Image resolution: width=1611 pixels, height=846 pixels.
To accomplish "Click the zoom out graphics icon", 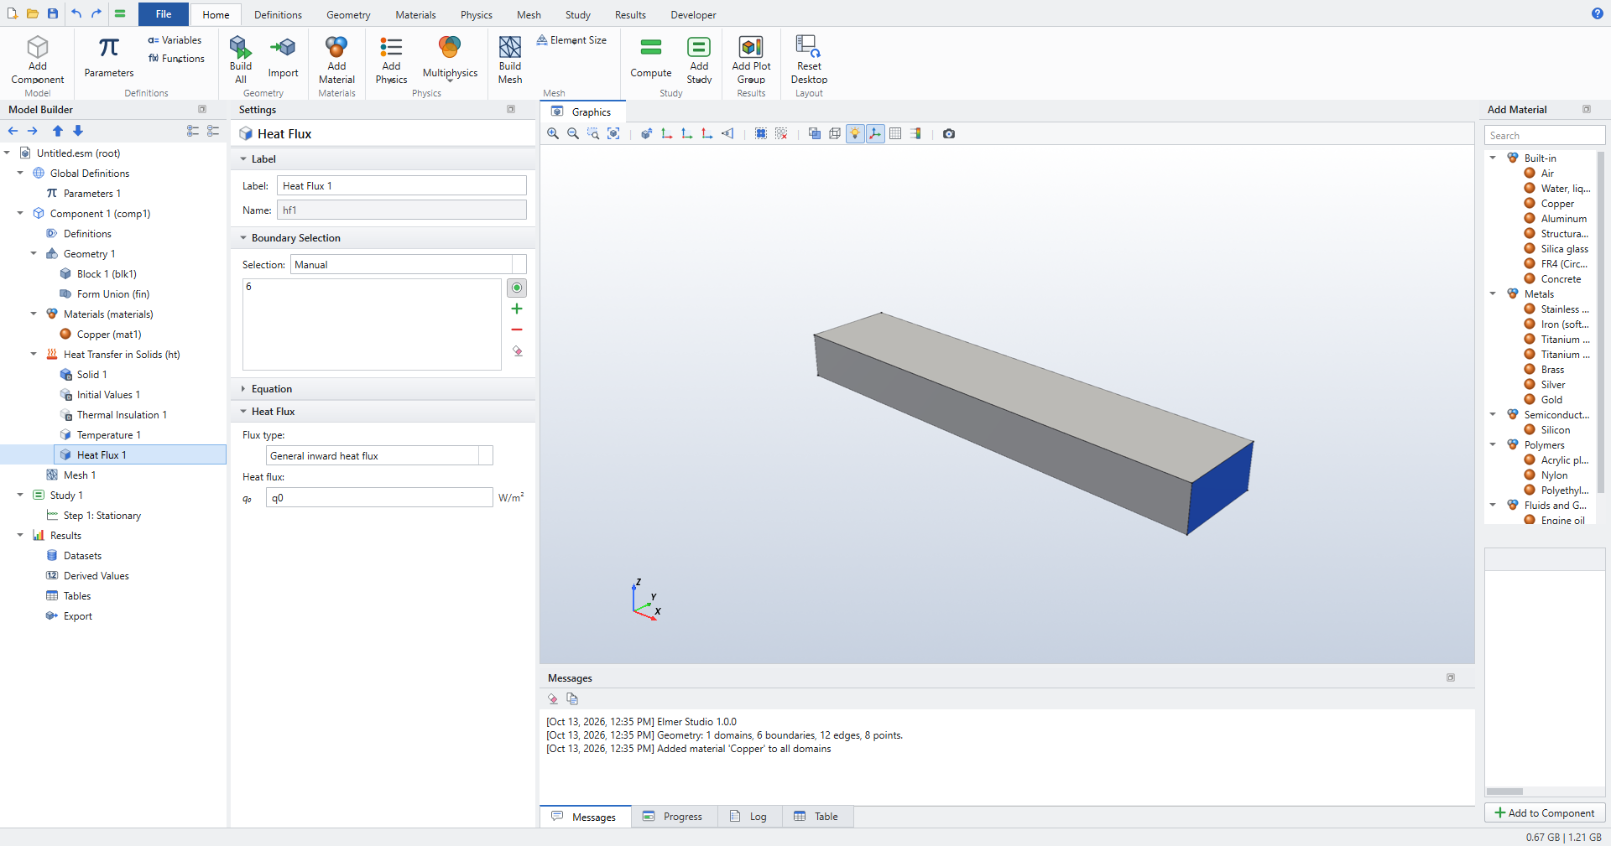I will tap(573, 133).
